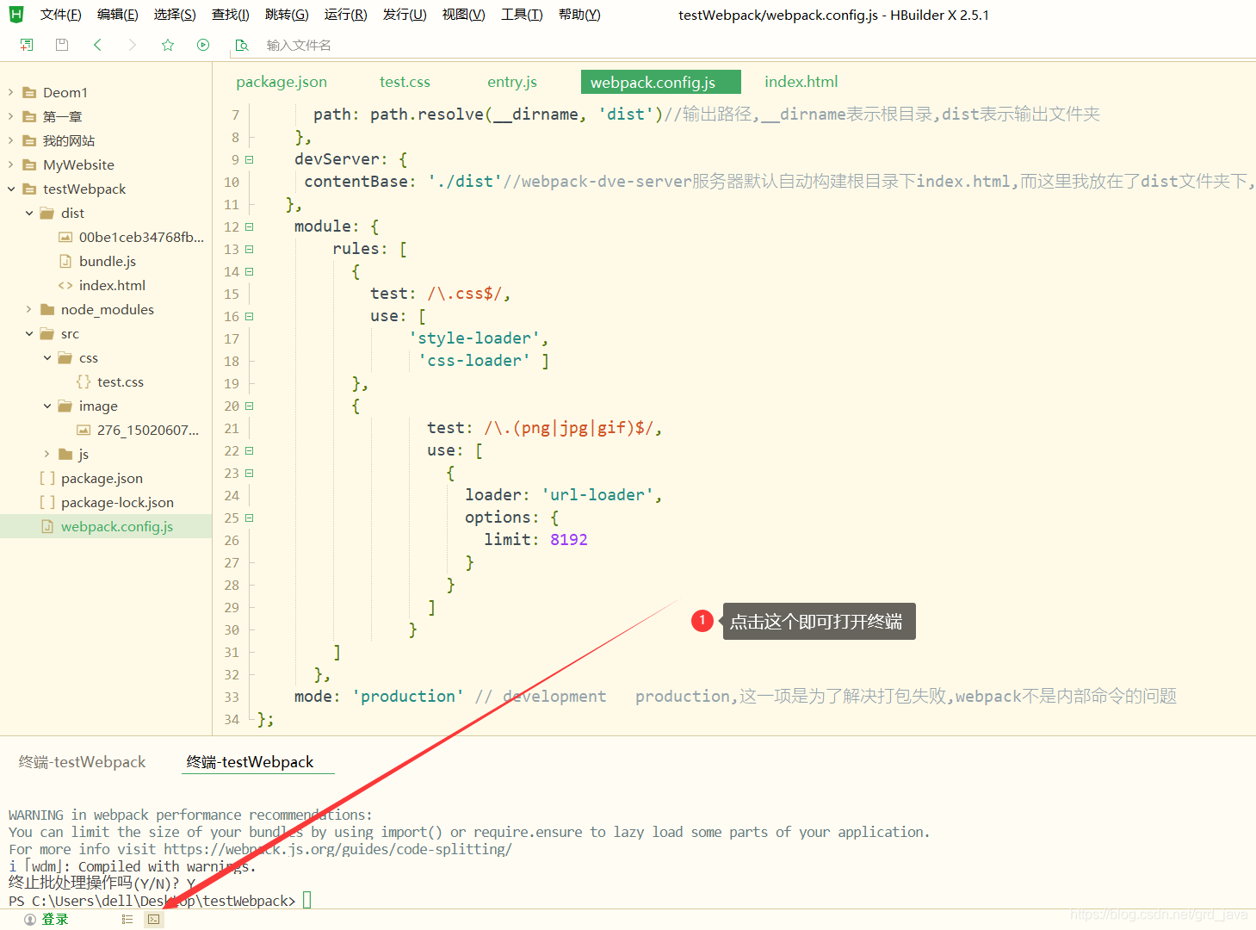Fold code block at line 20
1256x930 pixels.
(x=250, y=406)
